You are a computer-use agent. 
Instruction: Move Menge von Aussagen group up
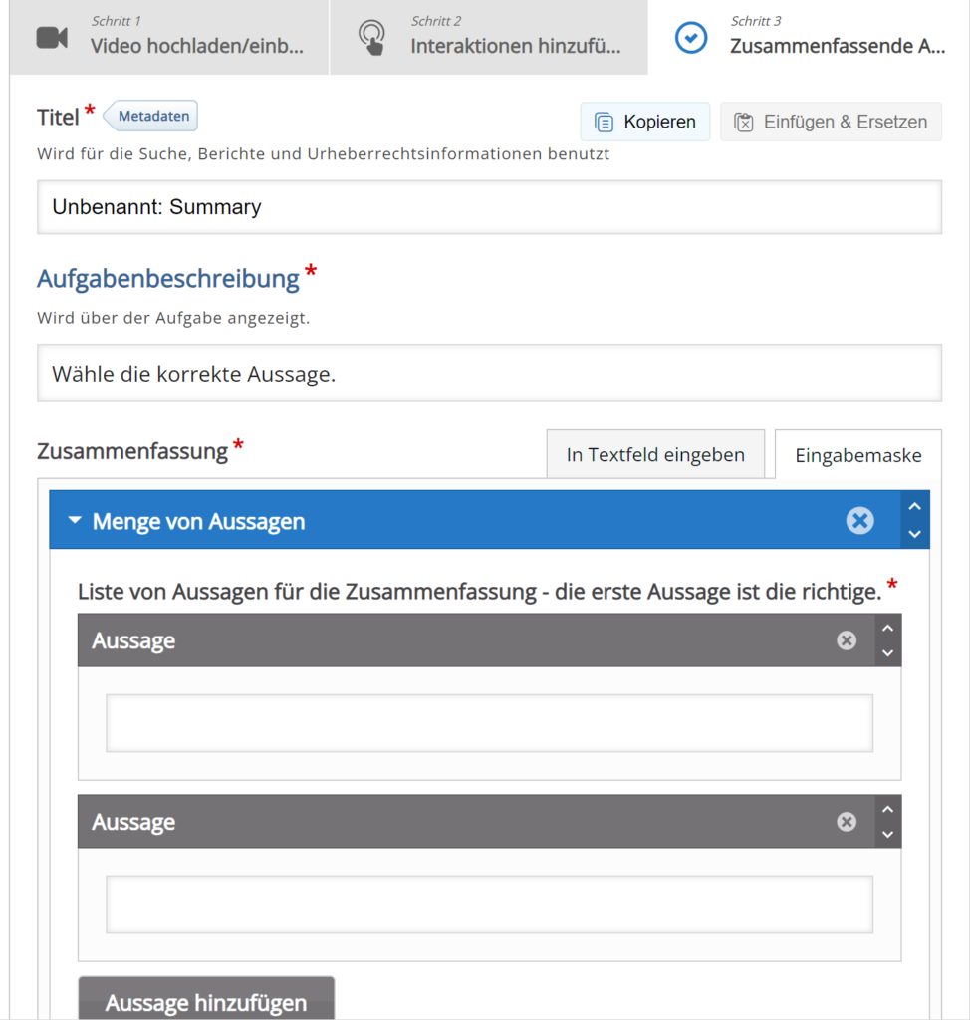tap(914, 506)
